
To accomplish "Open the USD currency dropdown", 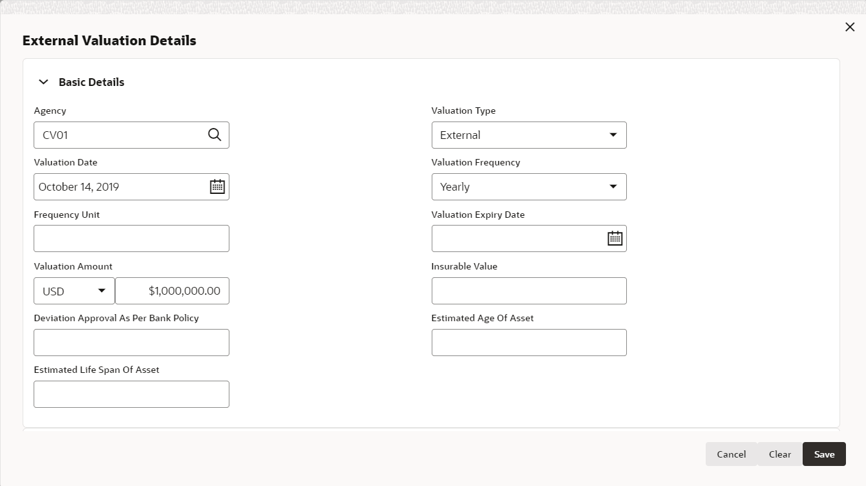I will coord(74,291).
